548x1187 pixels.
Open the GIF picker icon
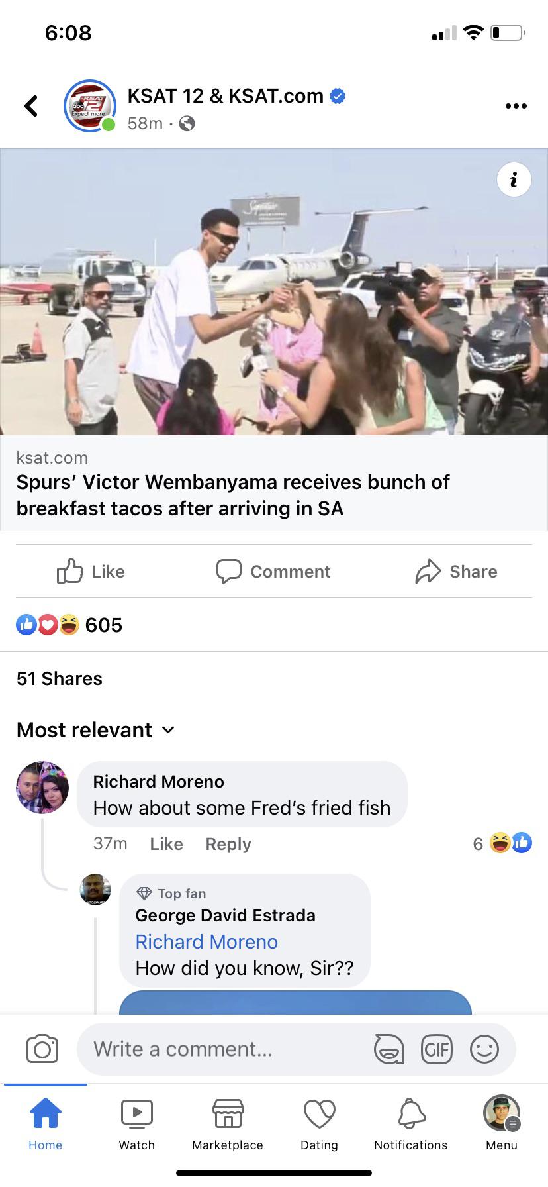pos(437,1049)
